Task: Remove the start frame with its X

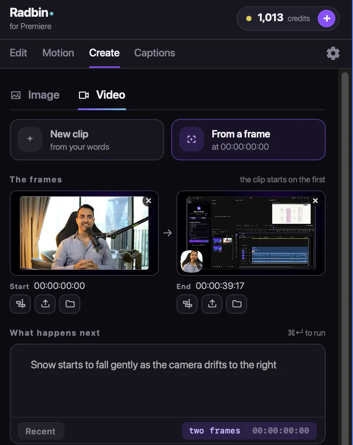Action: 148,201
